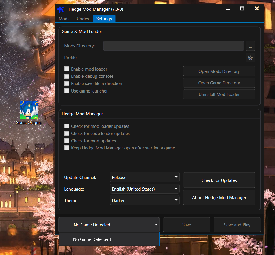Image resolution: width=275 pixels, height=255 pixels.
Task: Open the Profile settings gear icon
Action: click(250, 57)
